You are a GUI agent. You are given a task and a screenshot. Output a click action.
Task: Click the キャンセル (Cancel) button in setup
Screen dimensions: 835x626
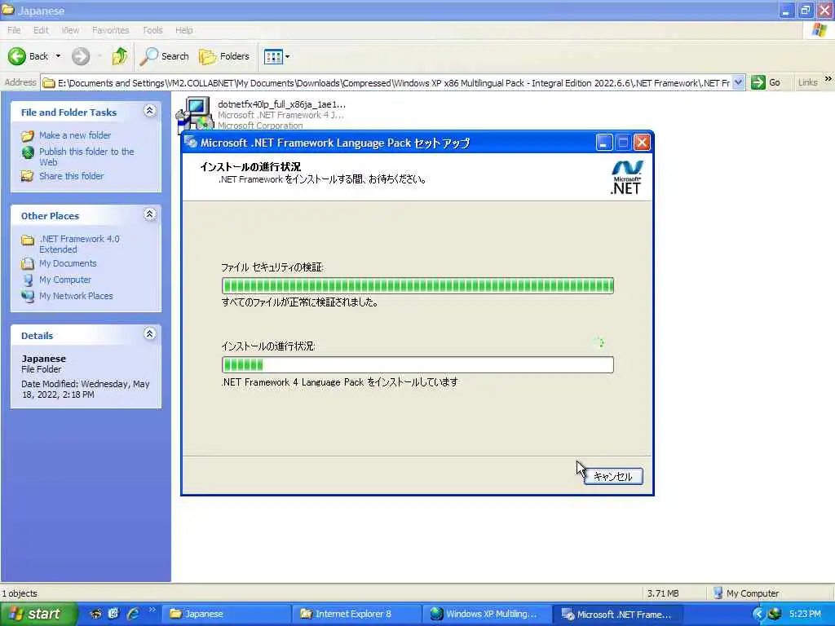coord(613,476)
